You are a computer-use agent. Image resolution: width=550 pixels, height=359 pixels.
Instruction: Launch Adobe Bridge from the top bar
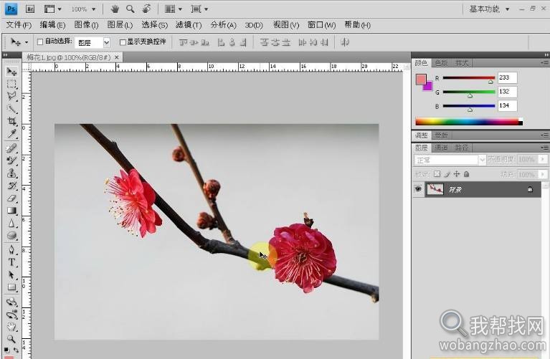point(30,9)
